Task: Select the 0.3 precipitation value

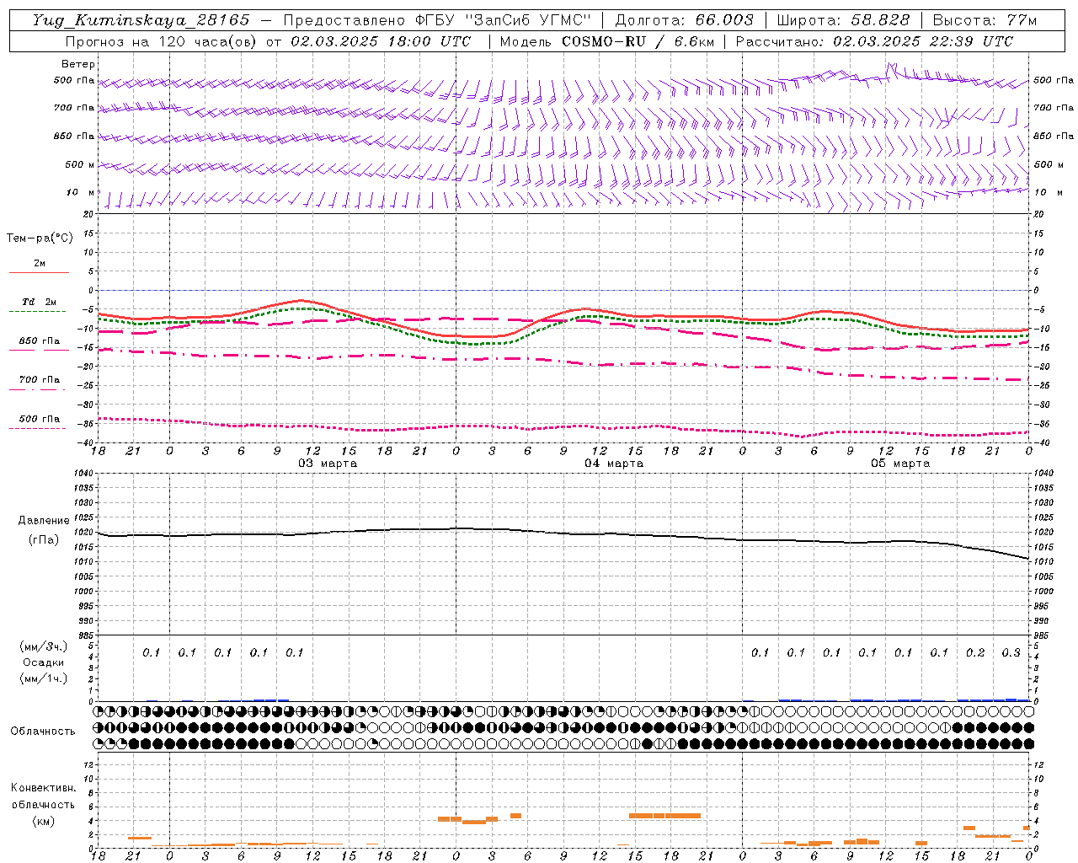Action: click(x=1011, y=652)
